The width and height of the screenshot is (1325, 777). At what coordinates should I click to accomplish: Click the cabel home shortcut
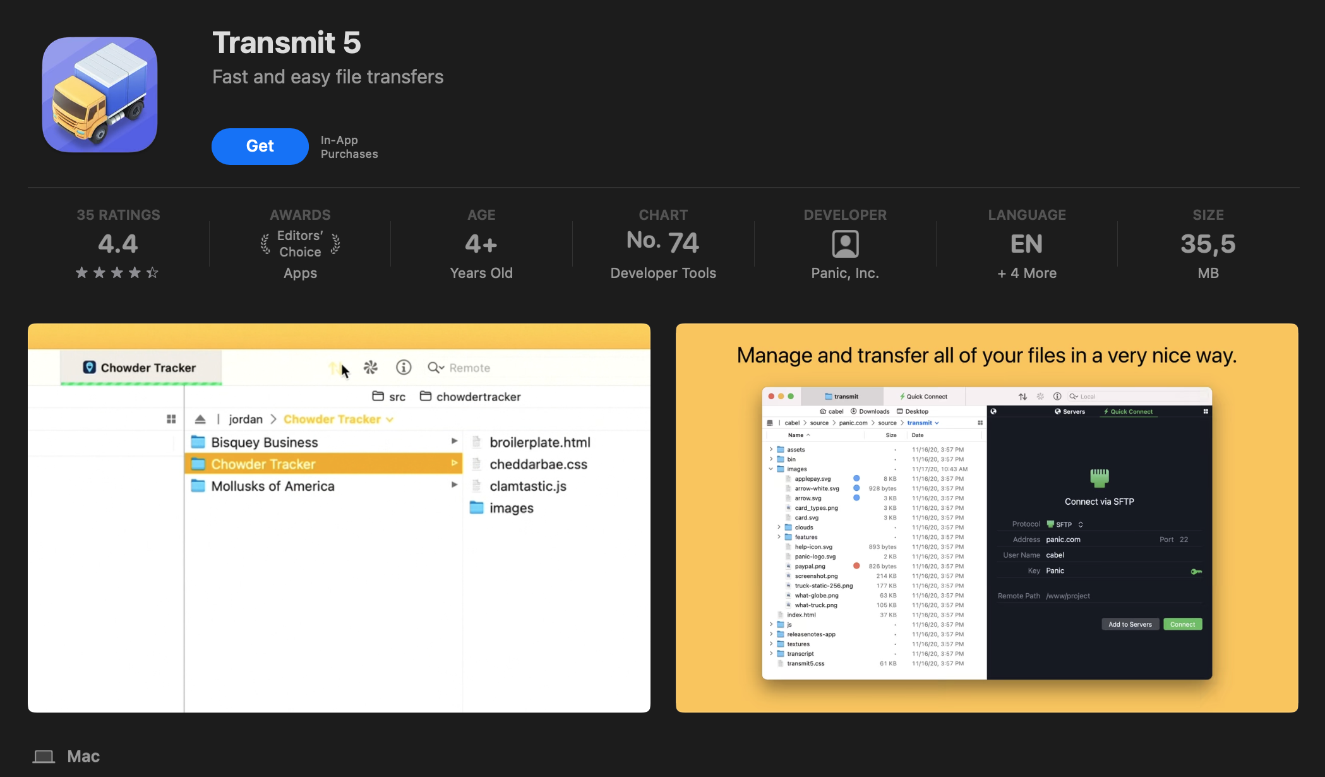tap(832, 411)
